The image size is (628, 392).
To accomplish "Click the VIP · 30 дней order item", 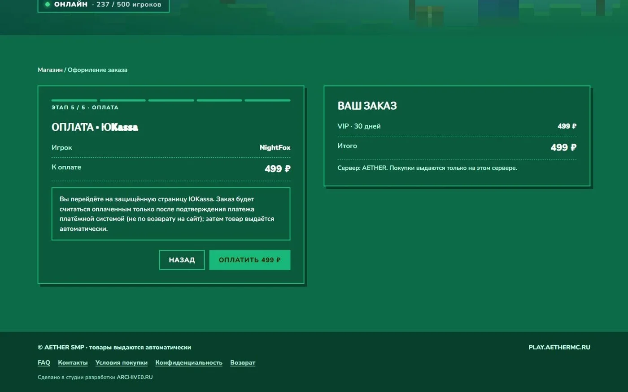I will click(x=359, y=126).
